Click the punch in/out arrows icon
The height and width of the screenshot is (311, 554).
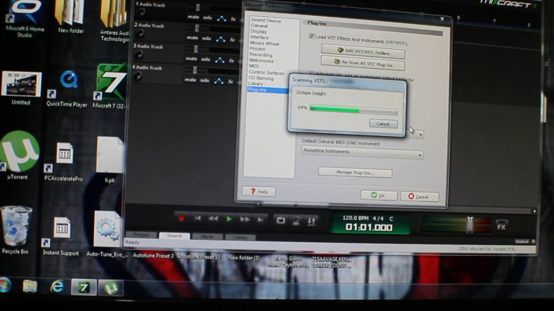311,221
